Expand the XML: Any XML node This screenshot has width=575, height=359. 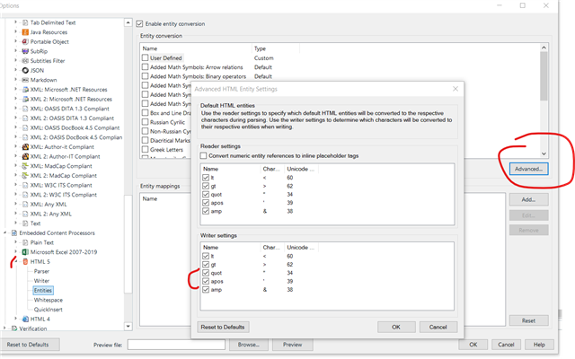16,204
